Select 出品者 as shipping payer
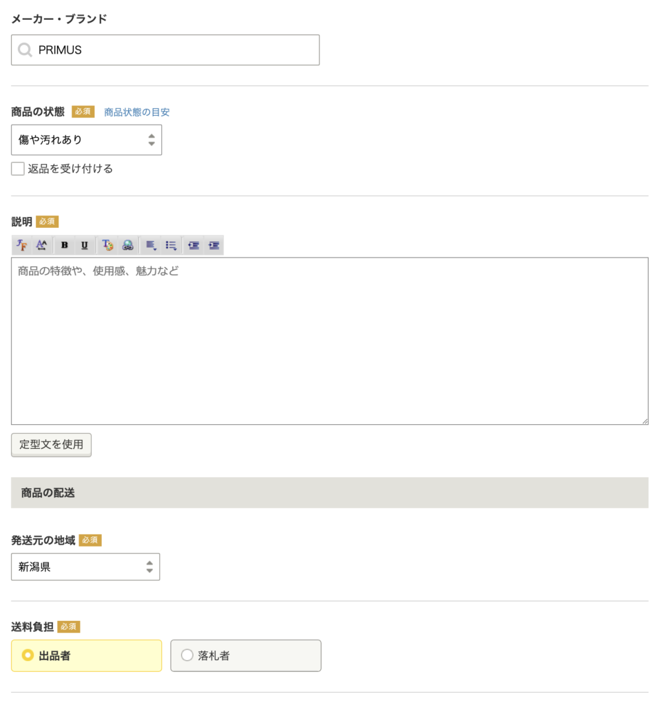Viewport: 670px width, 705px height. pos(28,655)
